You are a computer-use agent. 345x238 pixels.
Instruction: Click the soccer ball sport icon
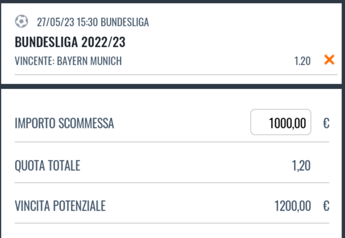click(x=21, y=21)
